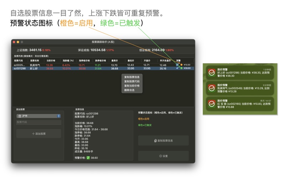
Task: Click the yesterday close 12.46 cell
Action: pos(163,65)
